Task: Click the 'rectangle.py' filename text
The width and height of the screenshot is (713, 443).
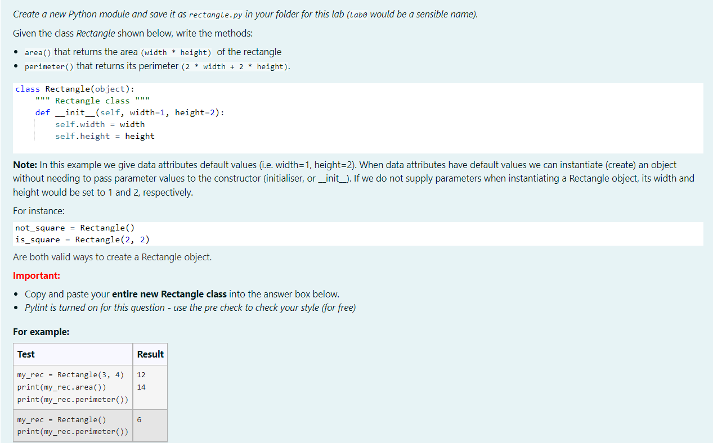Action: (x=217, y=15)
